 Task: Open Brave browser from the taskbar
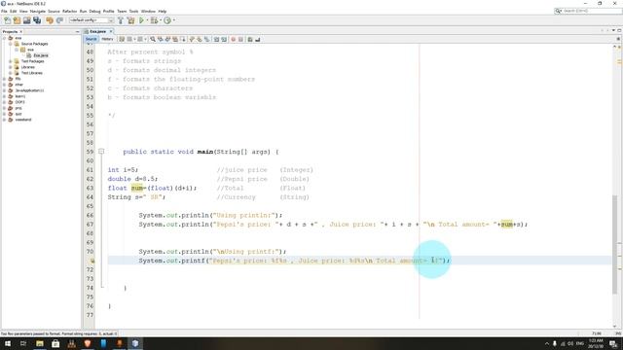88,343
